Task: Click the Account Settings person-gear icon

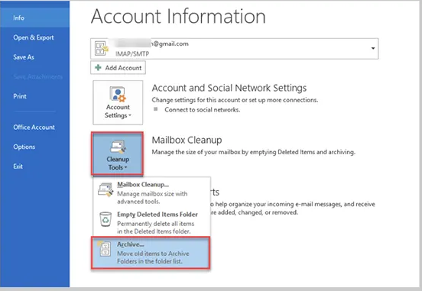Action: click(x=118, y=94)
